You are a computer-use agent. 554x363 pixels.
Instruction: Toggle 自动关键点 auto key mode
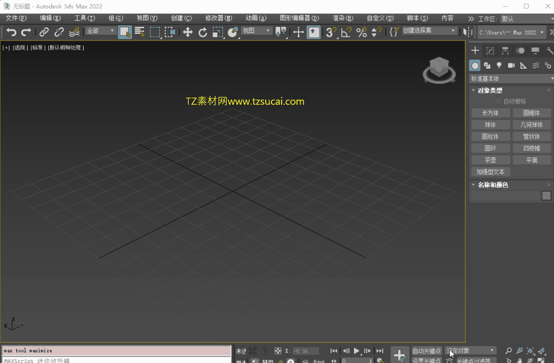click(426, 351)
